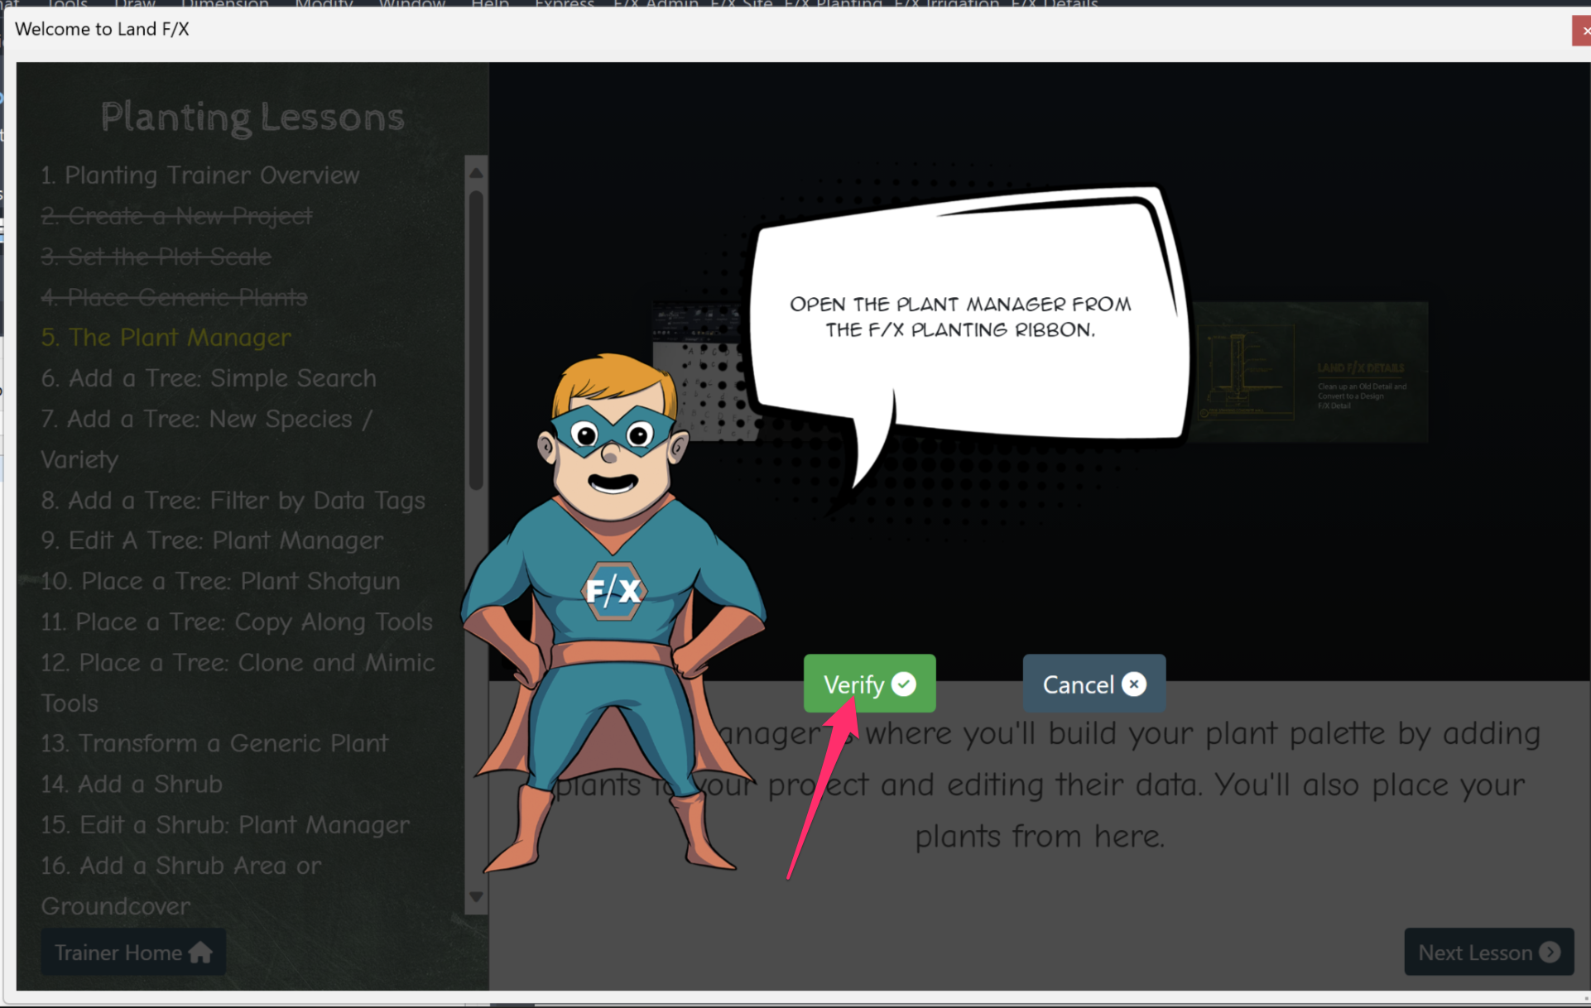Open lesson 16 Add a Shrub Area or Groundcover
The height and width of the screenshot is (1008, 1591).
[x=181, y=885]
